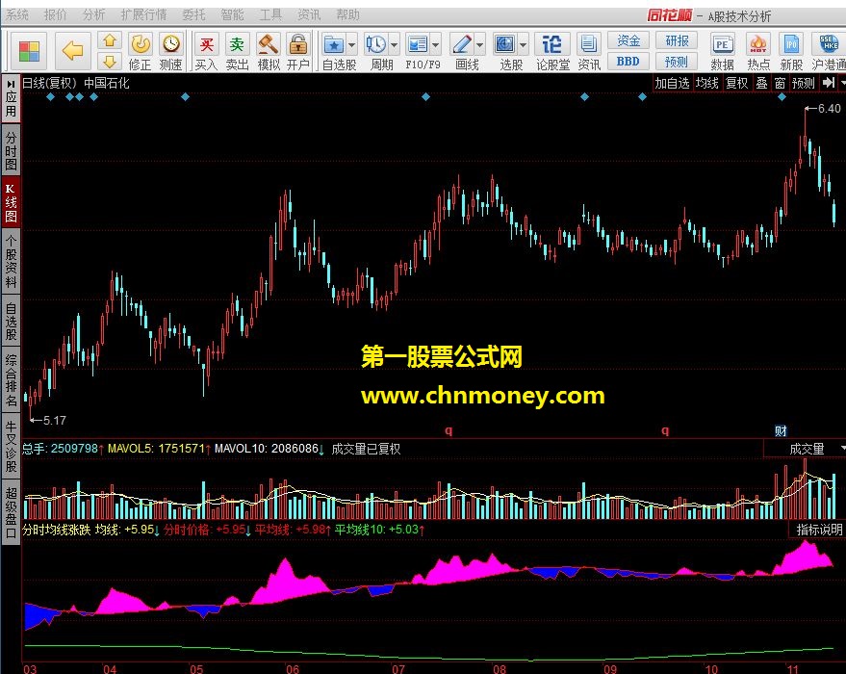The image size is (846, 674).
Task: Open the 数据 PE data icon
Action: coord(722,52)
